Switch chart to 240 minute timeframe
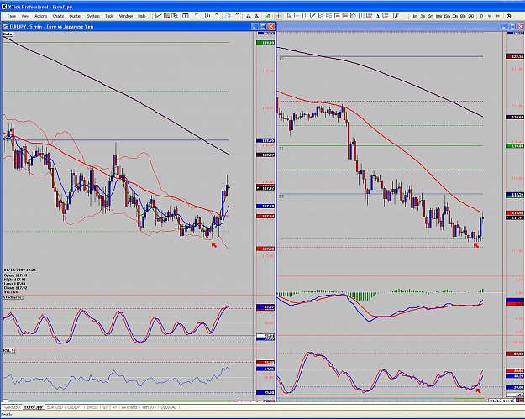 (470, 16)
